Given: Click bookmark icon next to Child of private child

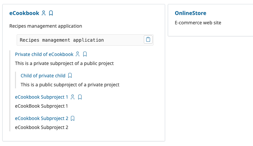Looking at the screenshot, I should [70, 76].
